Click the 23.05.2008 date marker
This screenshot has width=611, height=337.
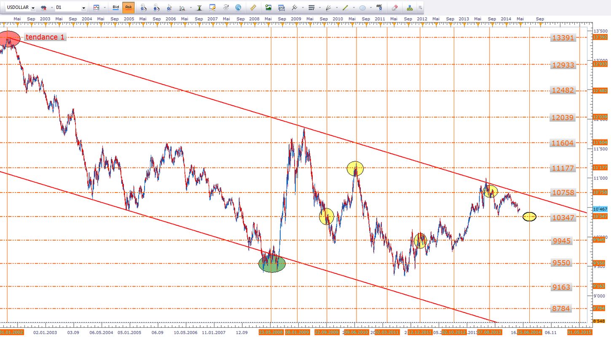271,332
